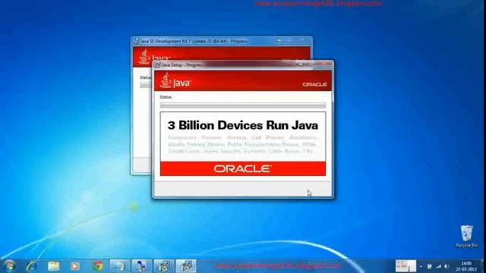Open the taskbar clock and date

[466, 266]
